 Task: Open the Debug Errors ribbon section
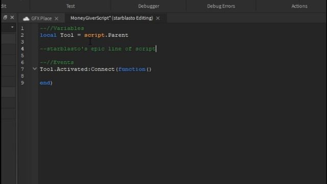(x=221, y=6)
